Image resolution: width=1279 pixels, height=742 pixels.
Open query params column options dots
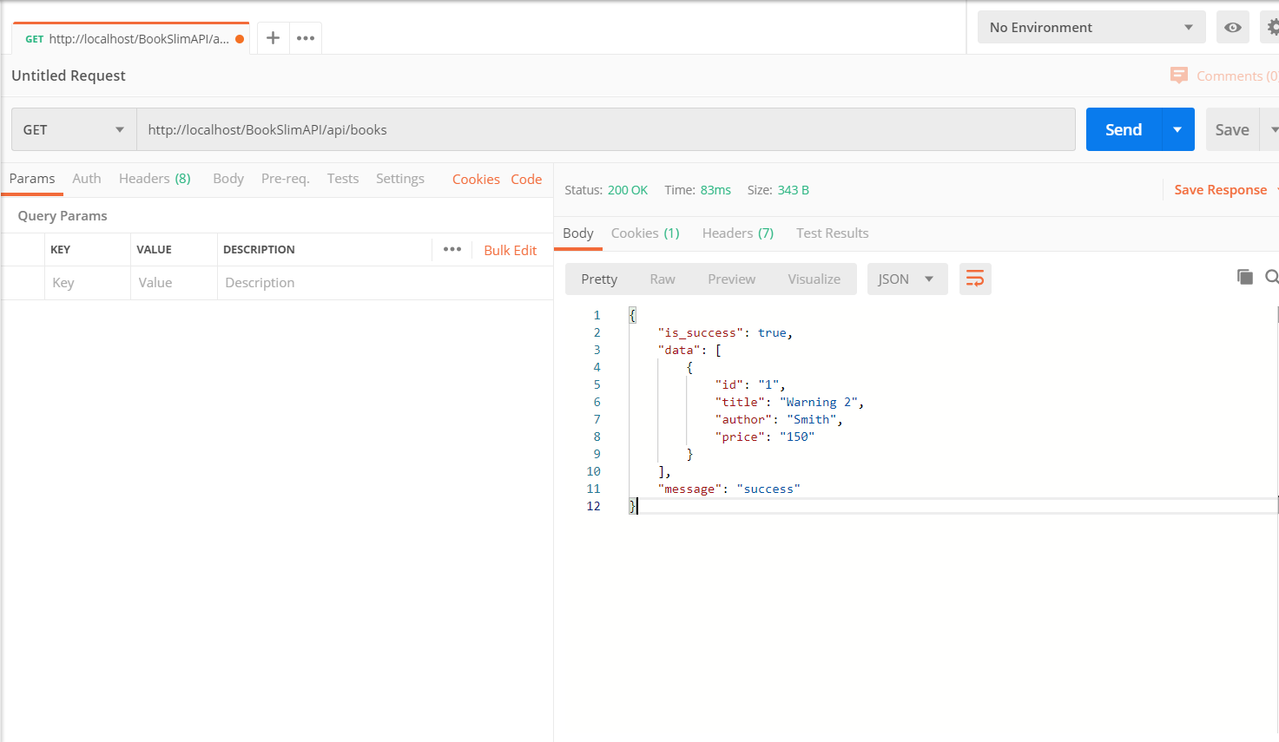click(x=452, y=249)
